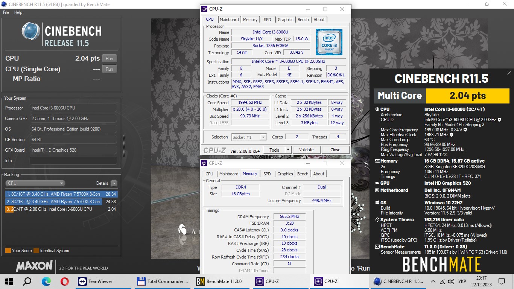Select Graphics tab in upper CPU-Z window
514x289 pixels.
(286, 20)
